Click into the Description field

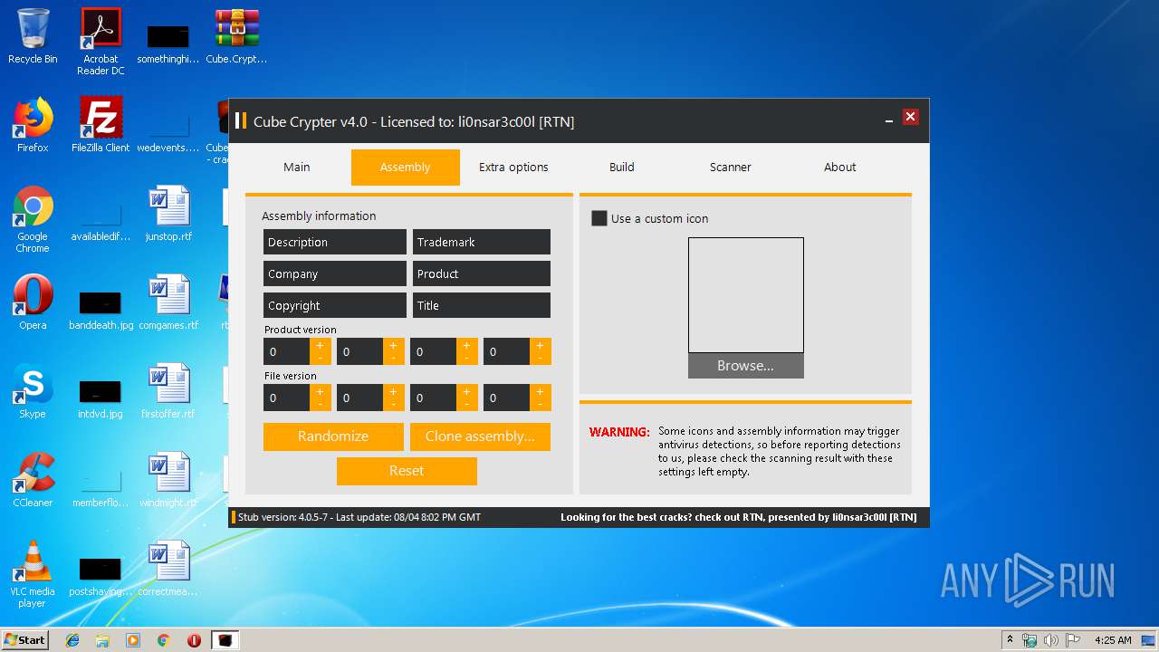pos(335,242)
